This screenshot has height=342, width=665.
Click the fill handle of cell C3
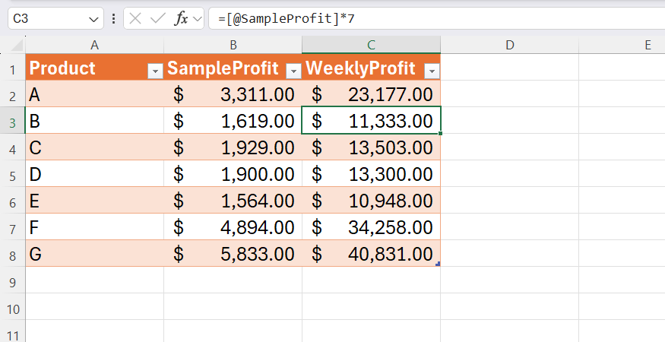(441, 133)
